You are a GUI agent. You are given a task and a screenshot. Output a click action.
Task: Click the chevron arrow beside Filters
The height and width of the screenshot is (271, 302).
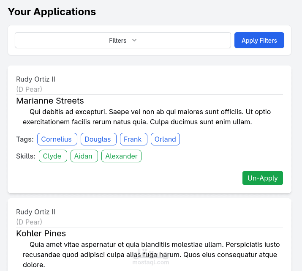134,41
